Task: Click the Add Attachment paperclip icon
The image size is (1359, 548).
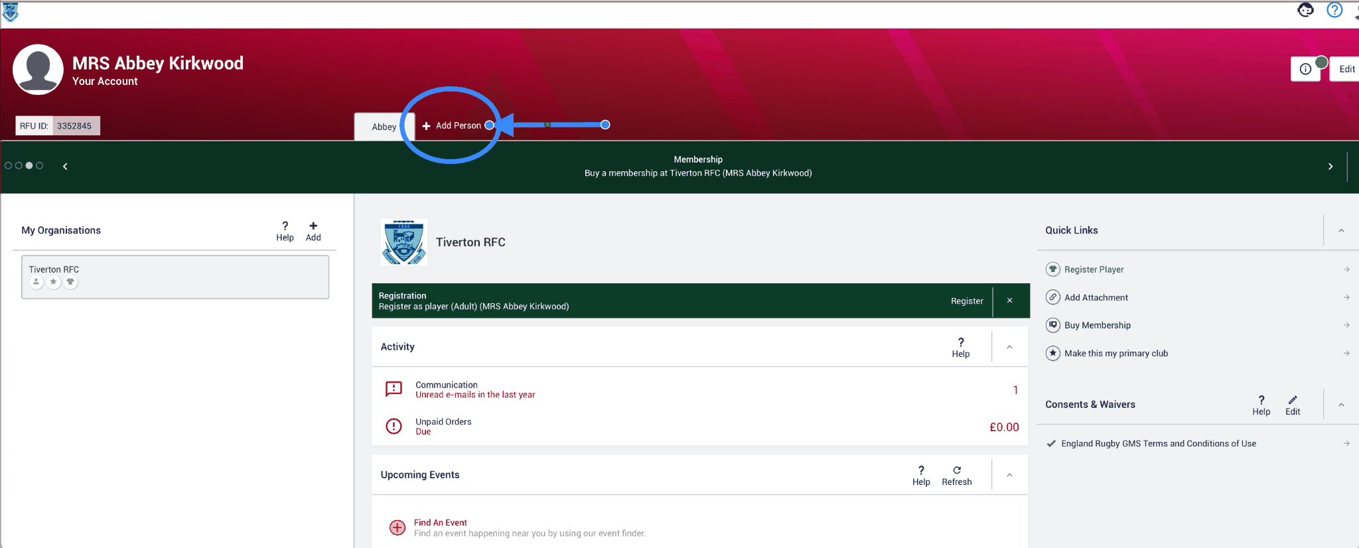Action: coord(1053,297)
